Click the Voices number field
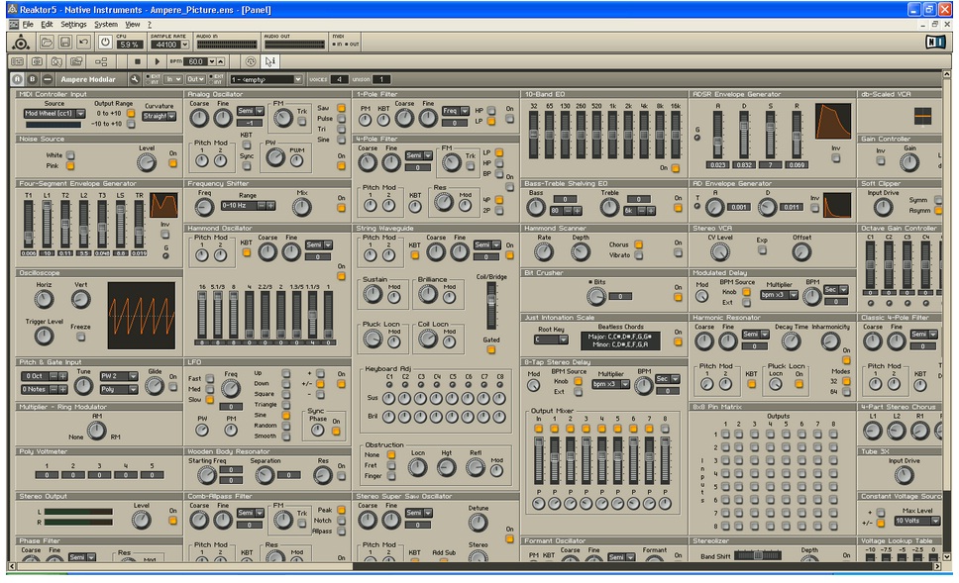 pyautogui.click(x=340, y=79)
